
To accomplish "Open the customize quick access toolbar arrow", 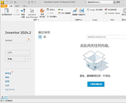I will point(35,2).
